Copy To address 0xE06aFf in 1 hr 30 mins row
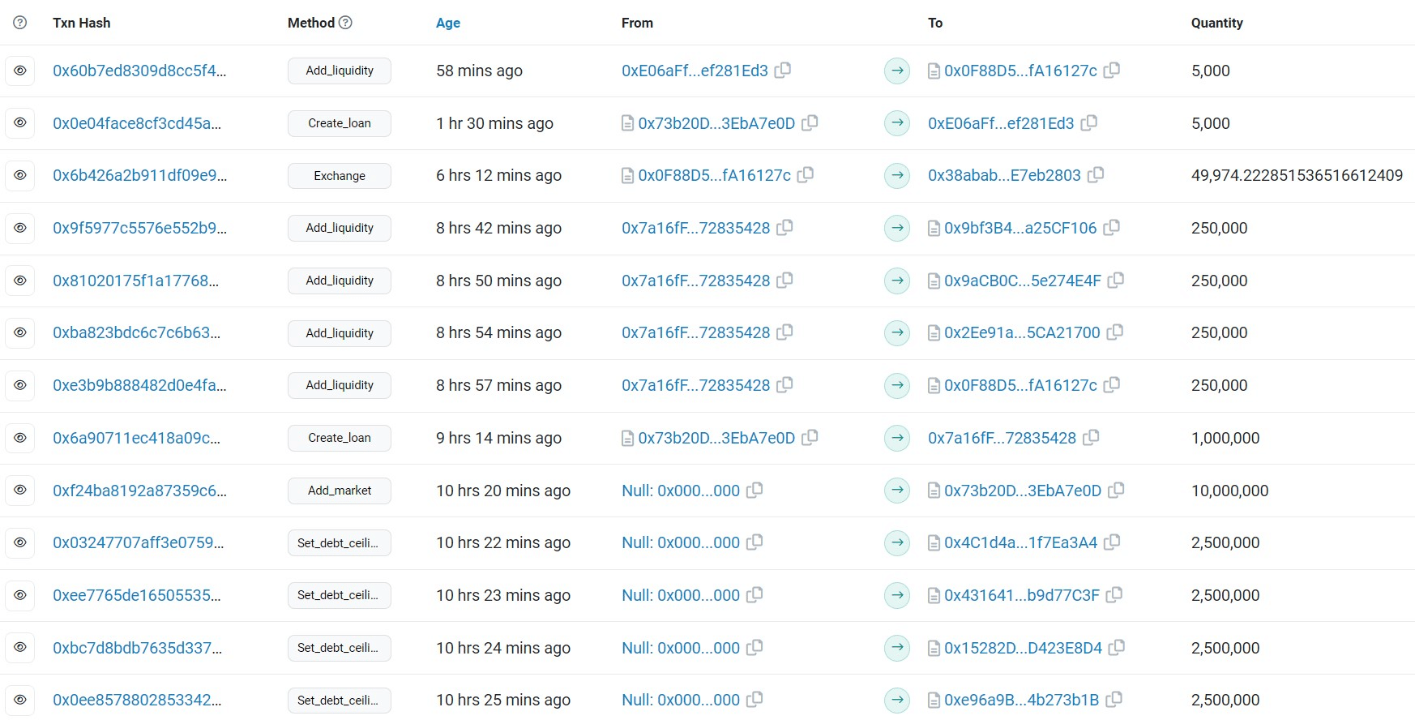The image size is (1415, 720). tap(1089, 123)
